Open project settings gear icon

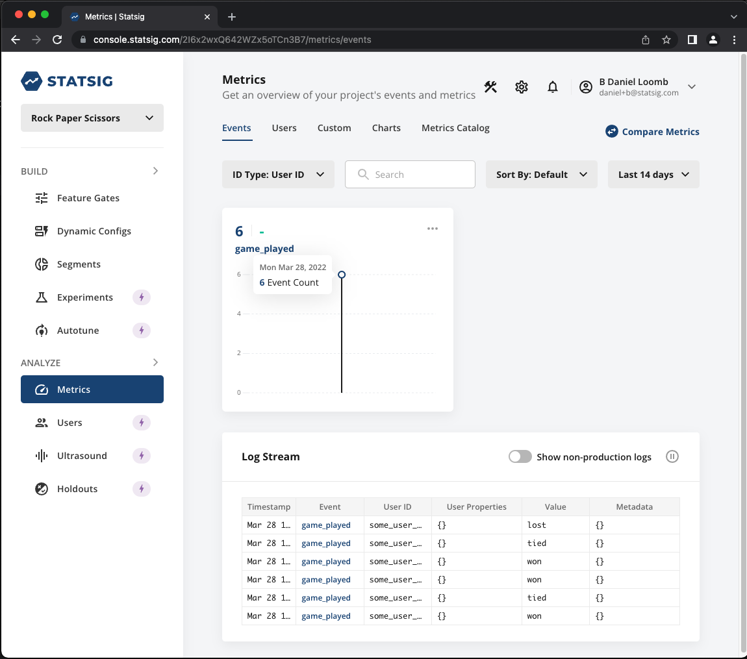tap(522, 87)
